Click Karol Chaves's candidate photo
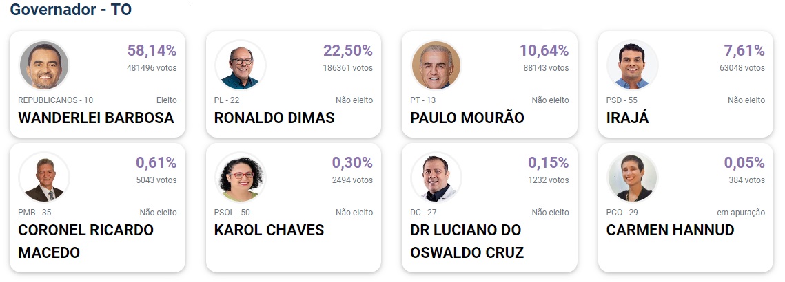The image size is (785, 282). click(x=241, y=177)
